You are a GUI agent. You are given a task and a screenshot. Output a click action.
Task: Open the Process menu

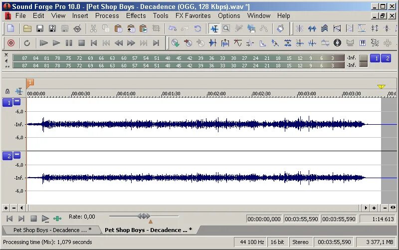[x=107, y=16]
